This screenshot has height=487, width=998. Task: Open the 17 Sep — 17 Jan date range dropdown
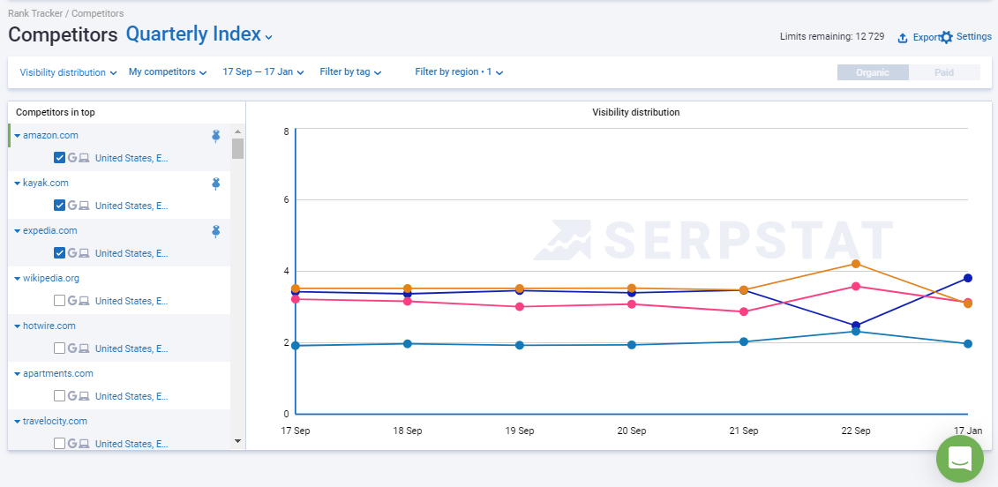tap(264, 72)
